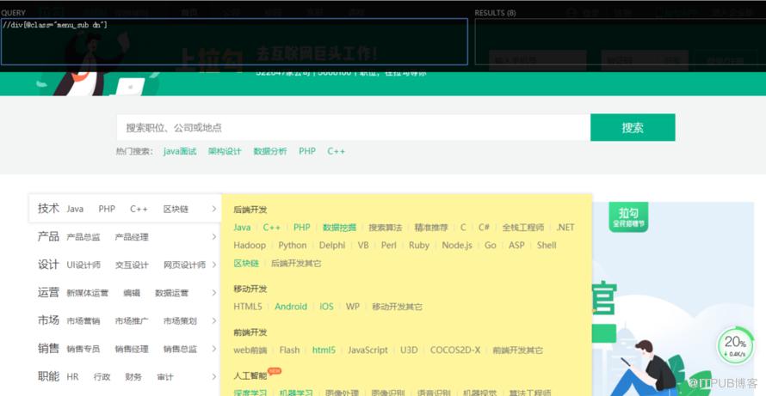Expand the 职能 category arrow
This screenshot has width=766, height=396.
click(x=214, y=376)
